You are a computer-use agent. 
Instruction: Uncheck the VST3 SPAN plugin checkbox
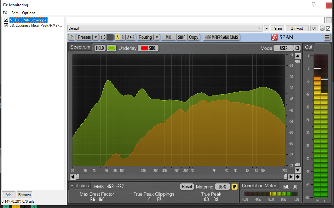click(6, 20)
